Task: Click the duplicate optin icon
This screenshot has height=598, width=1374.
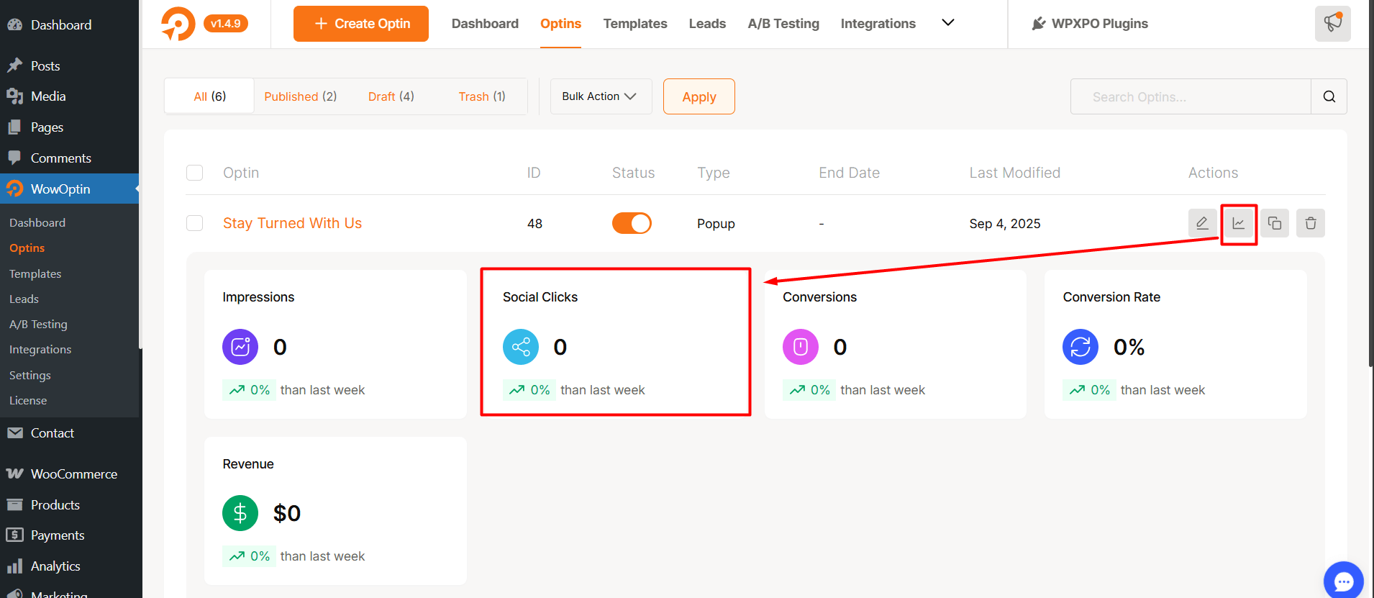Action: coord(1275,223)
